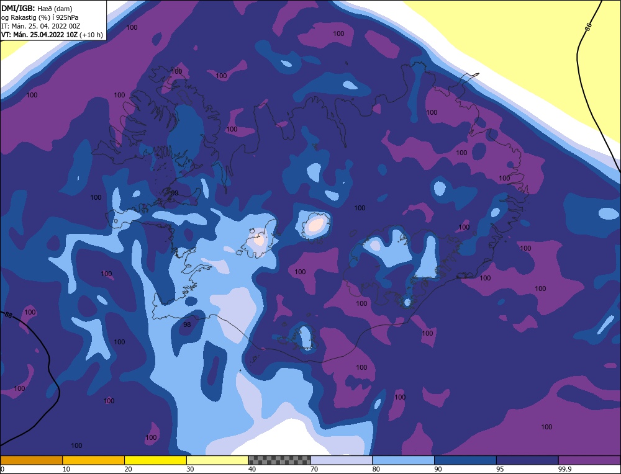The height and width of the screenshot is (474, 621).
Task: Click the legend scale label '70'
Action: [x=314, y=469]
